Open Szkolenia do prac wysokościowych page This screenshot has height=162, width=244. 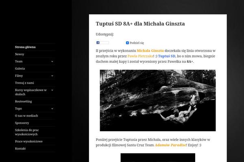27,132
